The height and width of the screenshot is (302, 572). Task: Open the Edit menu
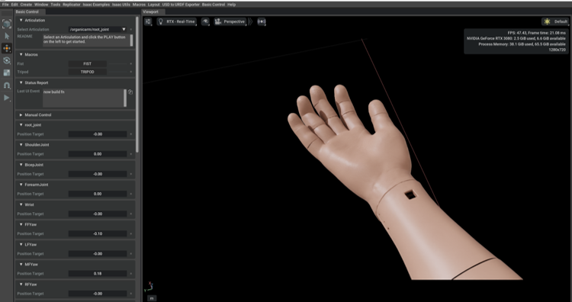click(14, 5)
